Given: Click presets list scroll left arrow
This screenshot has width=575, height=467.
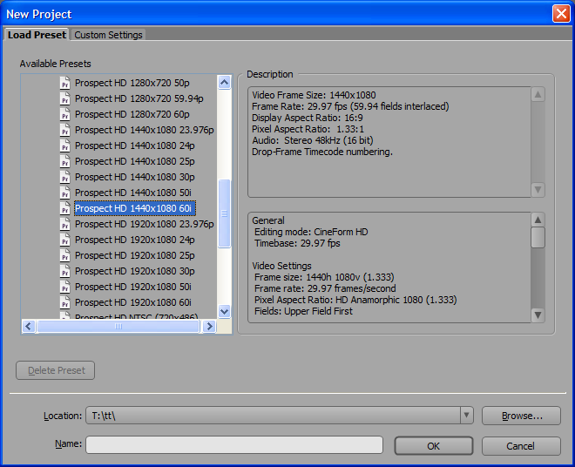Looking at the screenshot, I should 29,326.
